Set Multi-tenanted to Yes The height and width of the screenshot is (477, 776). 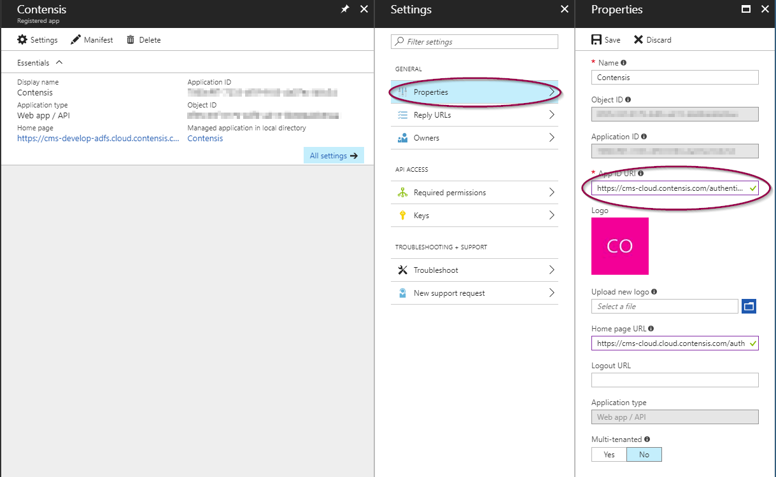[x=609, y=455]
